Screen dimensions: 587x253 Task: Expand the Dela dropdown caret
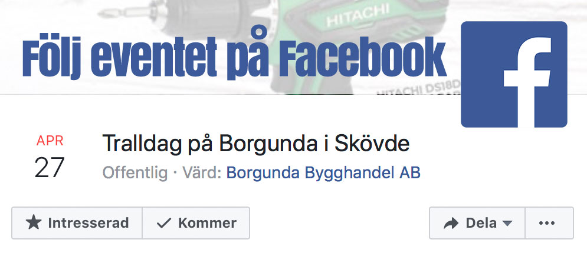tap(507, 224)
